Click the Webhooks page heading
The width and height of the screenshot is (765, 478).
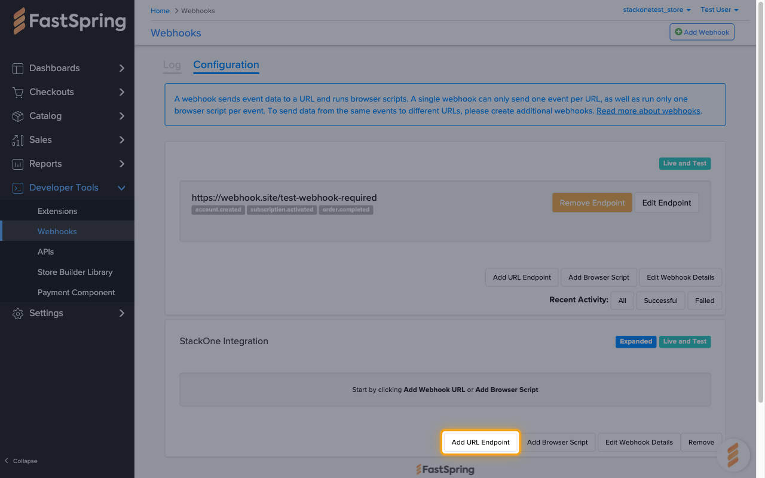(x=176, y=33)
